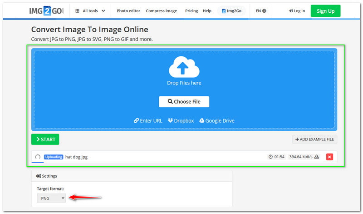
Task: Open Photo editor from the navbar
Action: tap(128, 11)
